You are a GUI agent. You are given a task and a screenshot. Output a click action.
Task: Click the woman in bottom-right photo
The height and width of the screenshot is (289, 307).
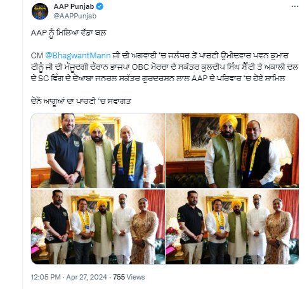pos(278,231)
